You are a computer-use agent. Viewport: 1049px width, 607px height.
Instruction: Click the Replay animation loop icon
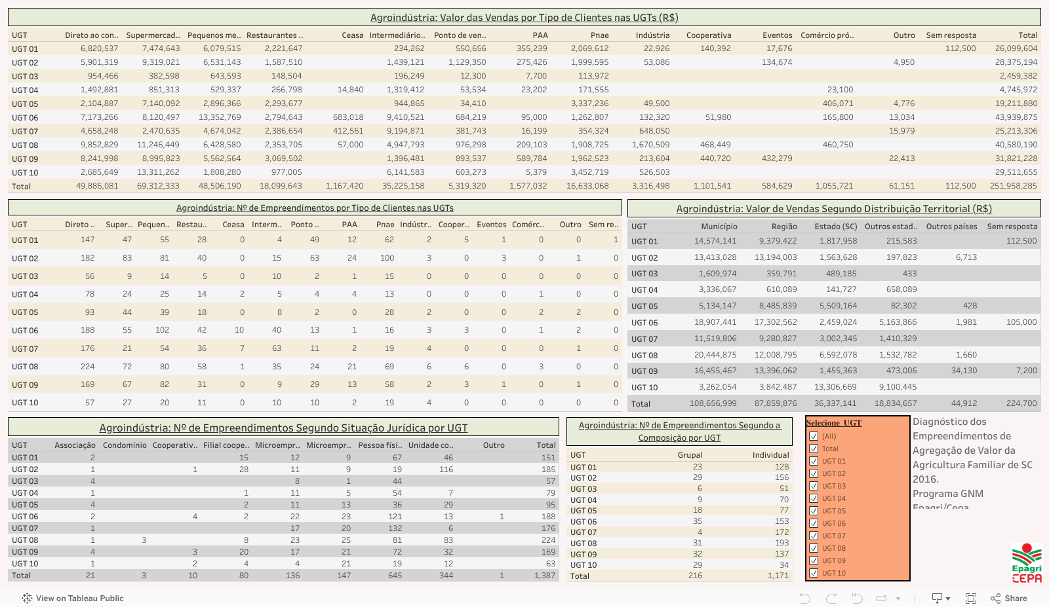coord(881,598)
